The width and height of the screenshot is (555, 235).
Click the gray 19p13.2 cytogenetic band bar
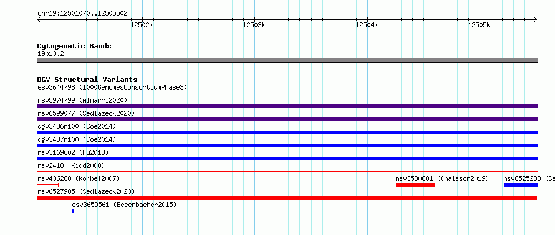287,60
